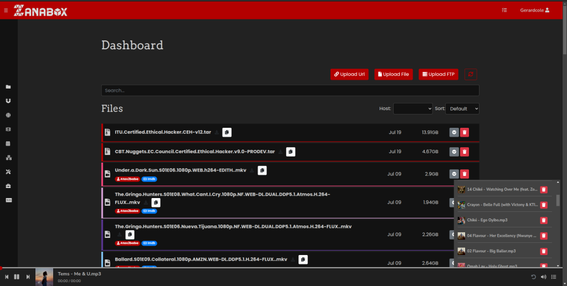Screen dimensions: 567x286
Task: Open the network diagram icon in the sidebar
Action: click(x=9, y=158)
